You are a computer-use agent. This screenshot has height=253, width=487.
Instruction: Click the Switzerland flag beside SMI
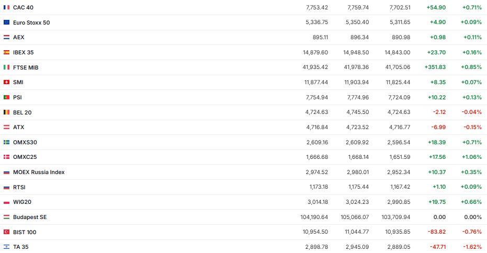pos(6,82)
